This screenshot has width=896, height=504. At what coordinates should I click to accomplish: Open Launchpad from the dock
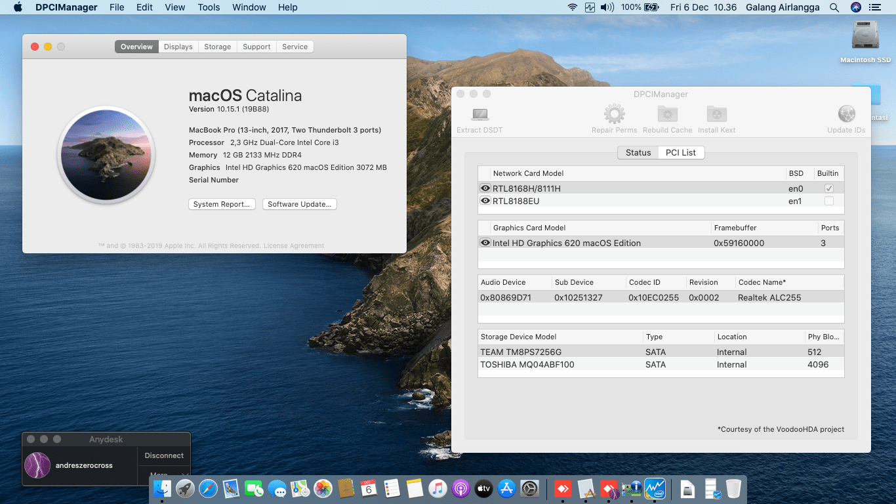[x=185, y=488]
